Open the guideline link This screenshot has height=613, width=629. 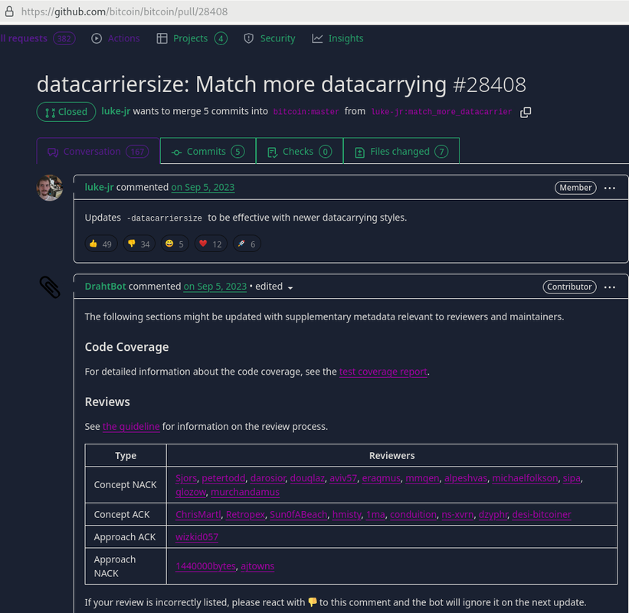(x=131, y=427)
